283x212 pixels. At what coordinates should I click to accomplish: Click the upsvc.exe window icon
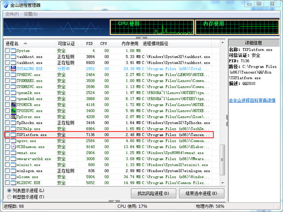[x=13, y=141]
